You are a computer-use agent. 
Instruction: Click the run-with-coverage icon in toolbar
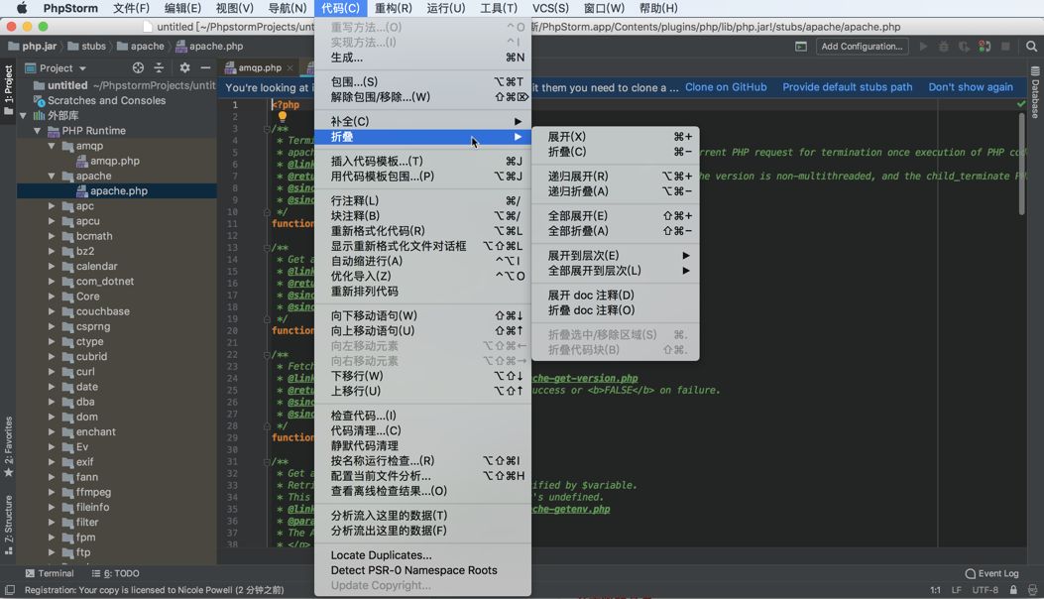(964, 47)
